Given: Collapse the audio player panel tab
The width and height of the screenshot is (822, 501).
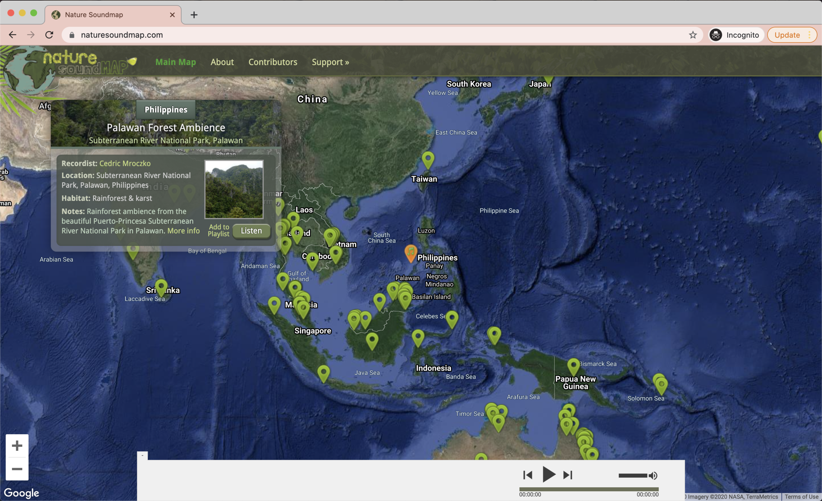Looking at the screenshot, I should [143, 455].
